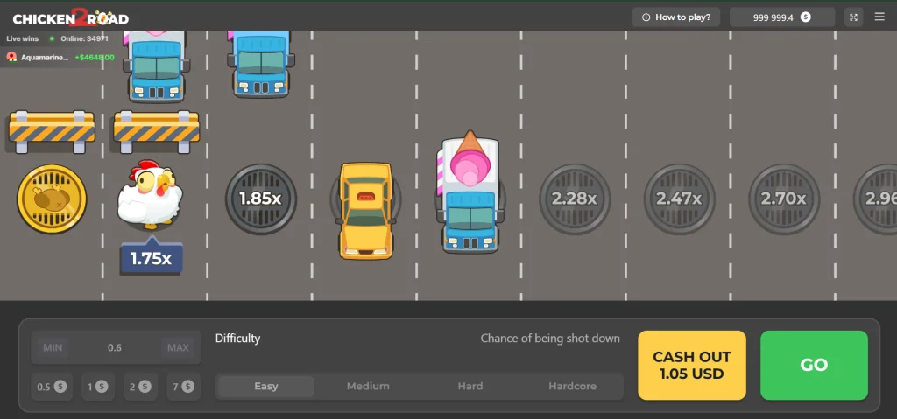Click the 1.75x multiplier tag below chicken
The width and height of the screenshot is (897, 419).
[151, 258]
